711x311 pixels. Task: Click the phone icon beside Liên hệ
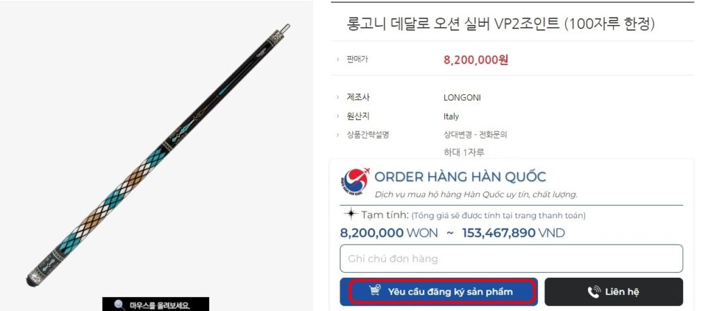coord(594,292)
